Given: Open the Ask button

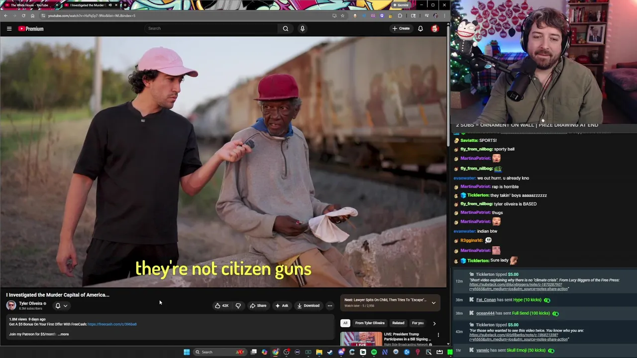Looking at the screenshot, I should (x=281, y=306).
